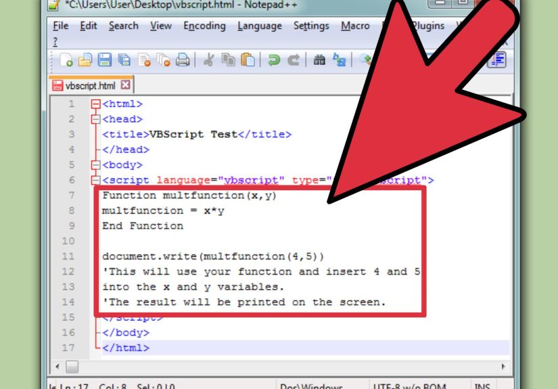This screenshot has width=558, height=389.
Task: Click line number 17 in the margin
Action: pos(68,348)
